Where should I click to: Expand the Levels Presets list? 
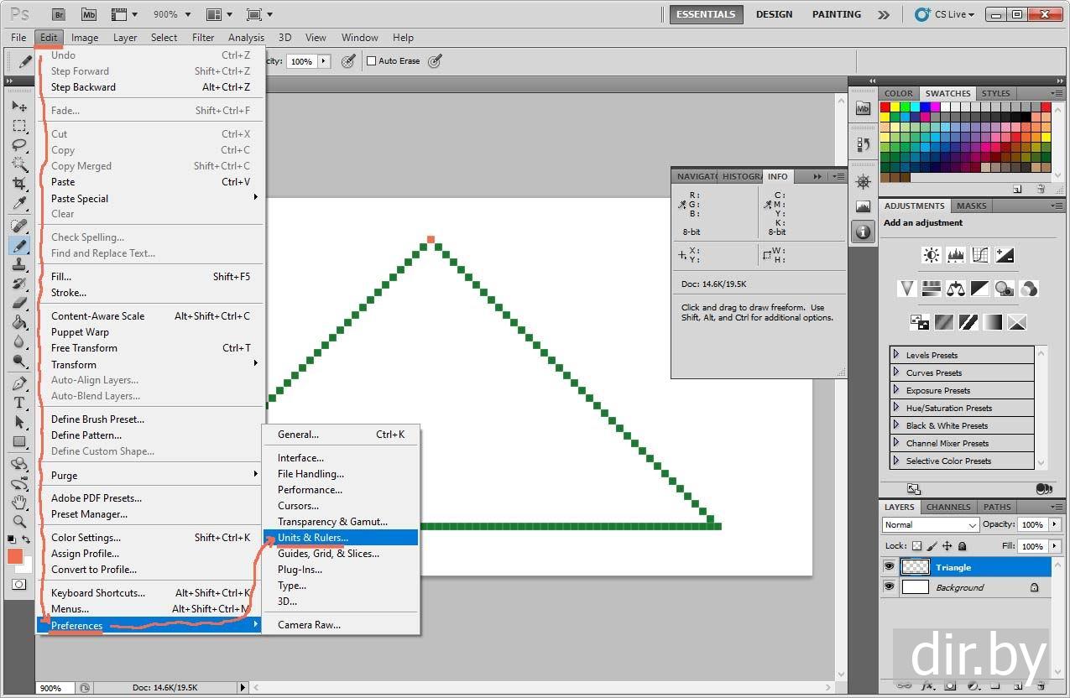click(x=896, y=355)
